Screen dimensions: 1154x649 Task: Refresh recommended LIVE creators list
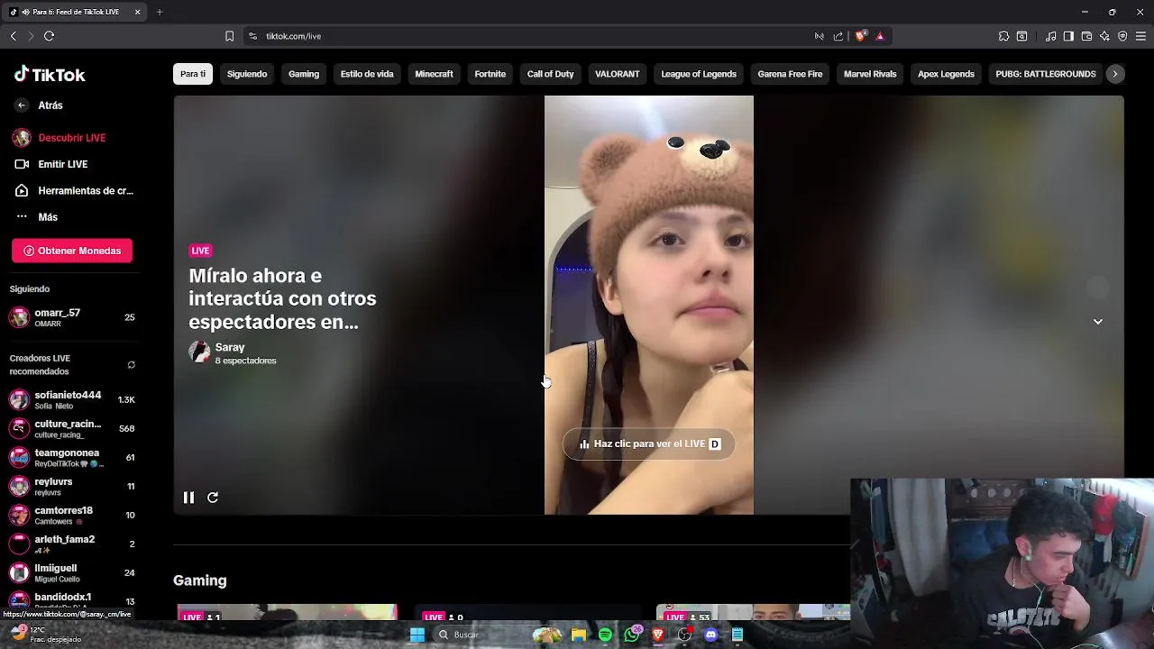[x=131, y=365]
